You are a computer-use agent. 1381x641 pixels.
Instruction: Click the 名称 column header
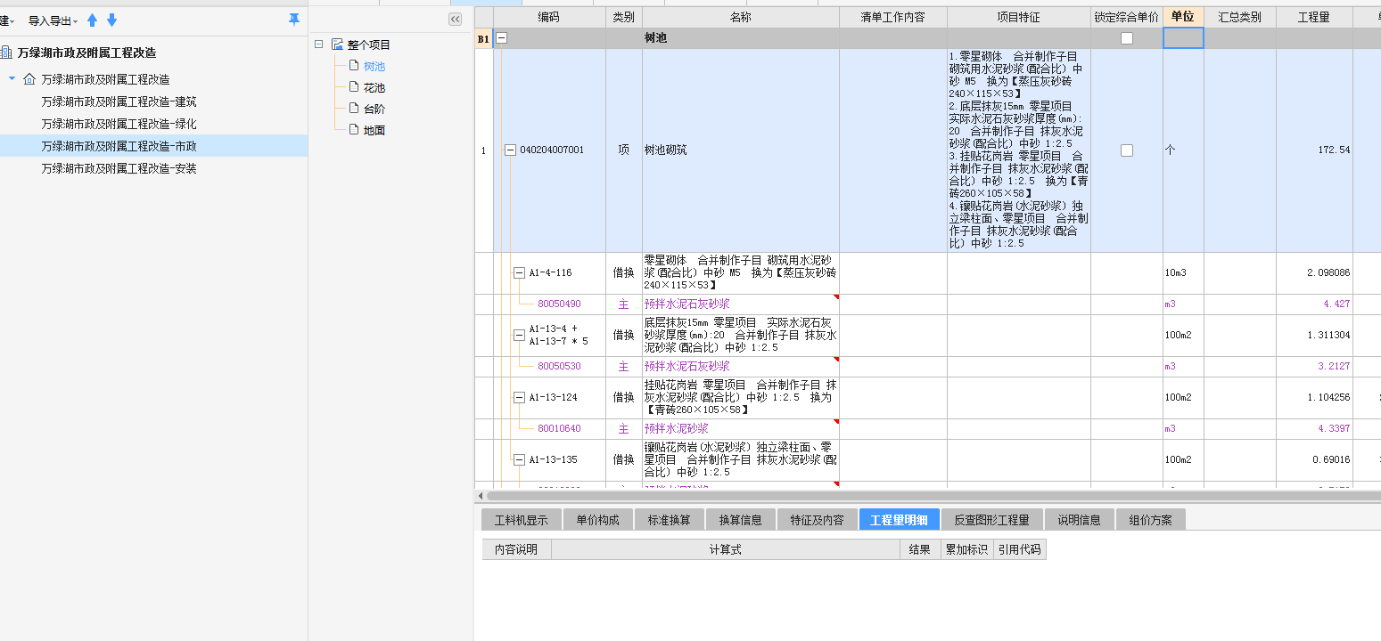tap(741, 17)
